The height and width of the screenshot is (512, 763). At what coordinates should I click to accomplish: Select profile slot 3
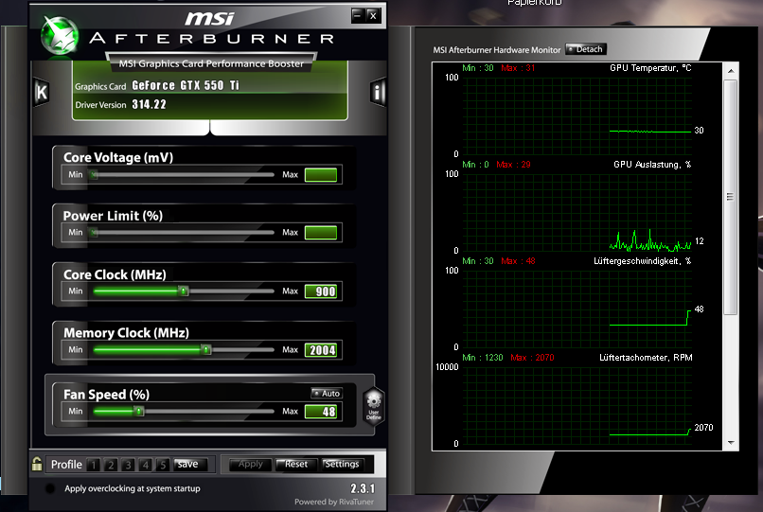coord(128,465)
